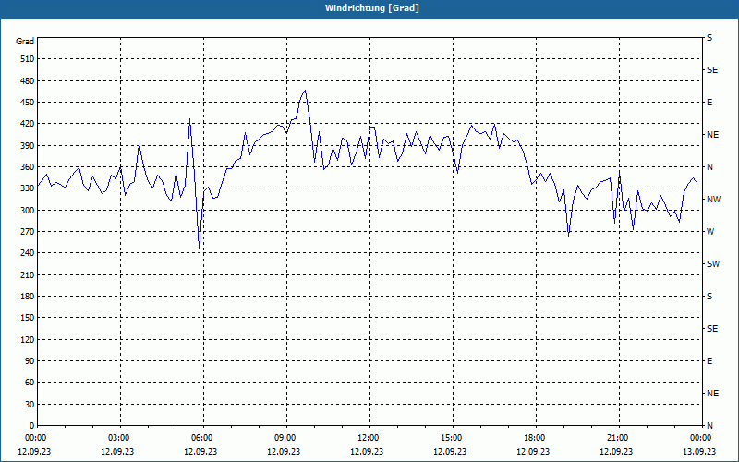739x462 pixels.
Task: Select the 60 degree axis label
Action: pos(30,383)
